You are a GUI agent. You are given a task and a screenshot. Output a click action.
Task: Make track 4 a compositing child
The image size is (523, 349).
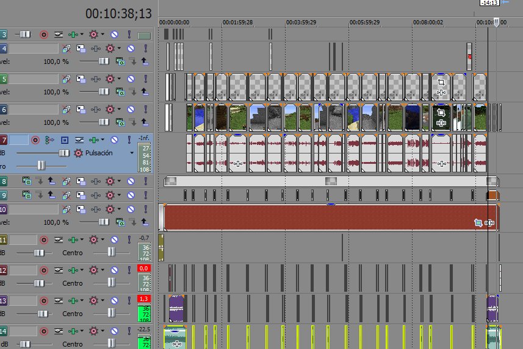(x=145, y=62)
